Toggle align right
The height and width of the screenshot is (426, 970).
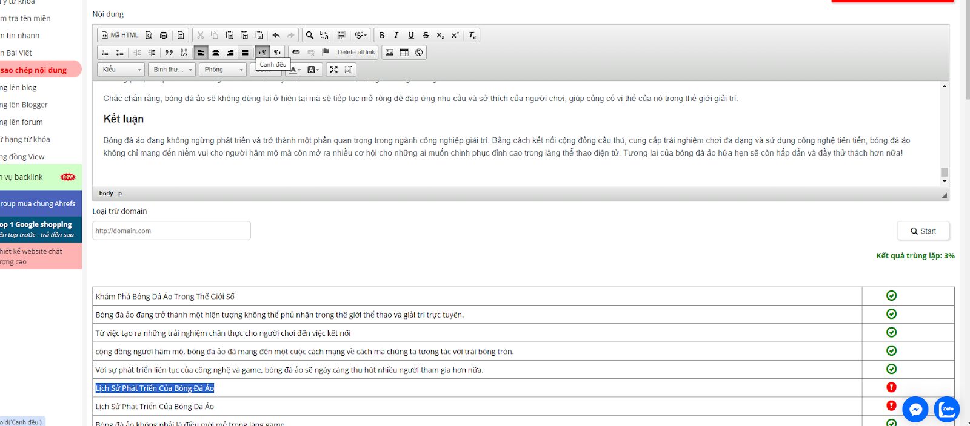[230, 53]
